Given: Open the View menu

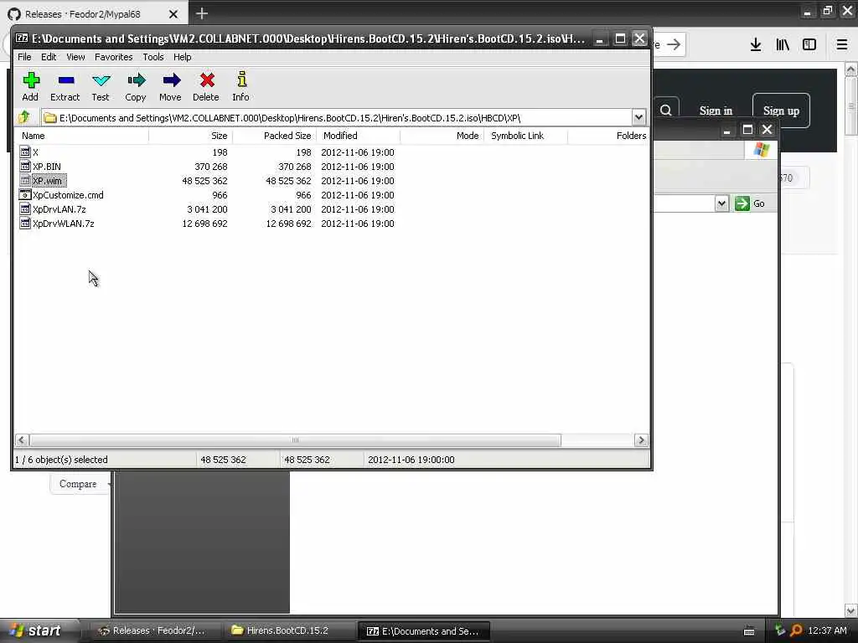Looking at the screenshot, I should point(75,57).
